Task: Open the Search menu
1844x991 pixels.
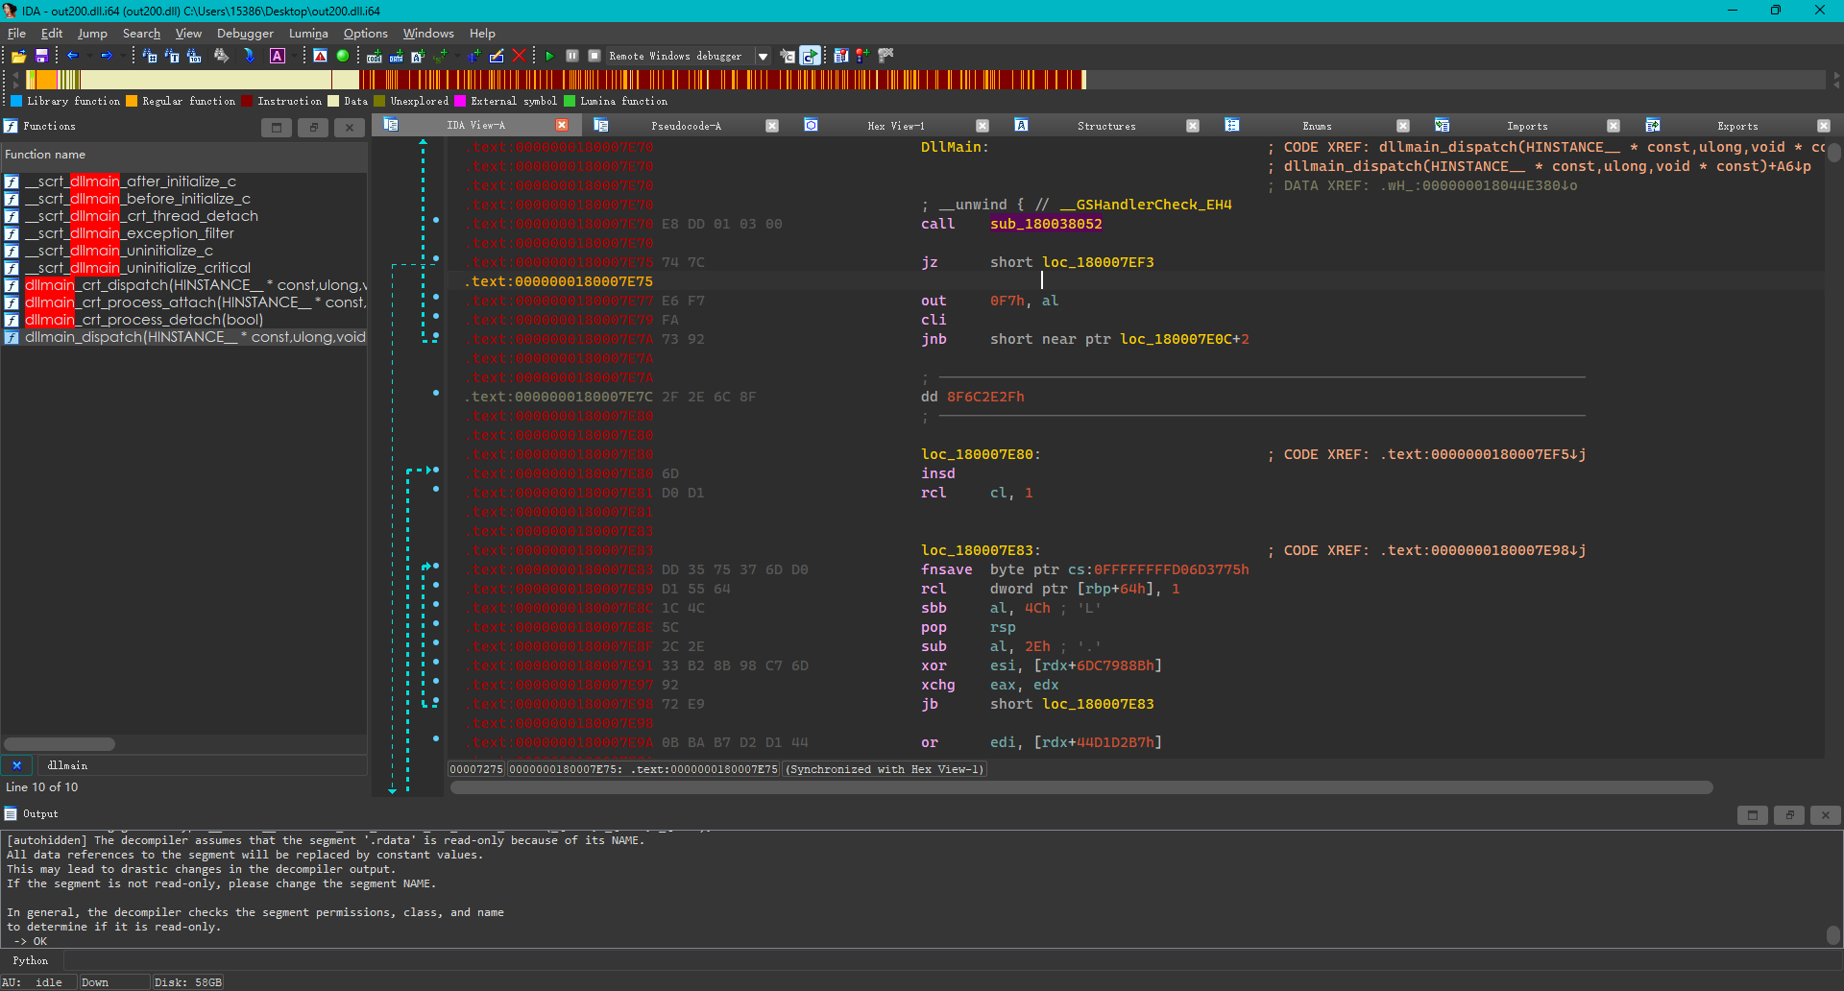Action: pyautogui.click(x=141, y=33)
